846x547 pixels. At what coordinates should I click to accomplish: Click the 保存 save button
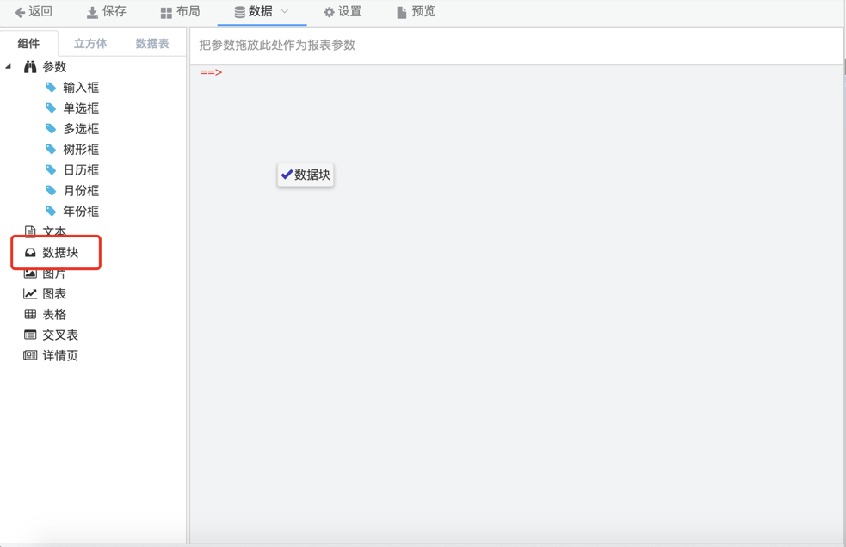pyautogui.click(x=106, y=12)
